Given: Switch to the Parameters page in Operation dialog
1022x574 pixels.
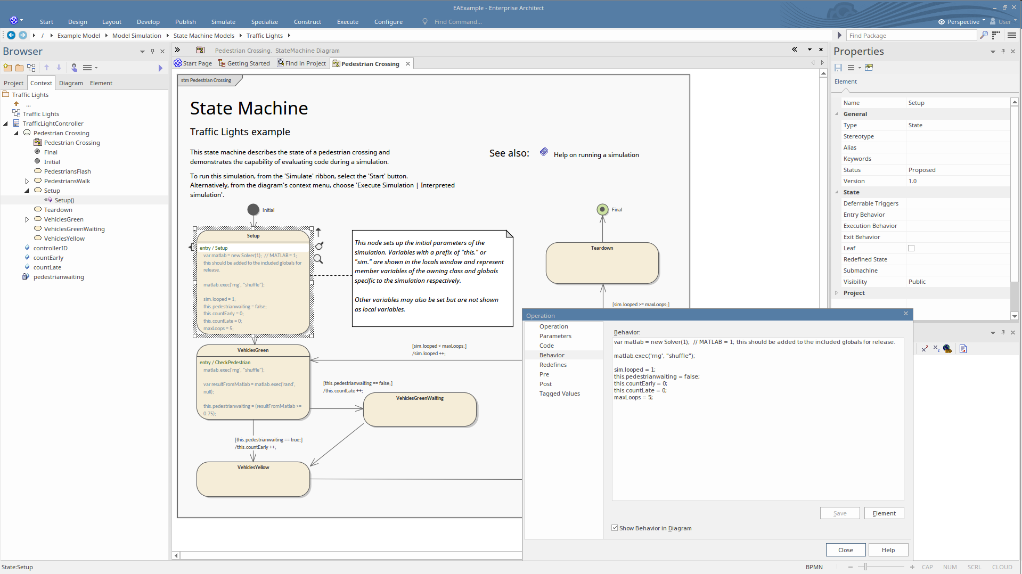Looking at the screenshot, I should [555, 336].
